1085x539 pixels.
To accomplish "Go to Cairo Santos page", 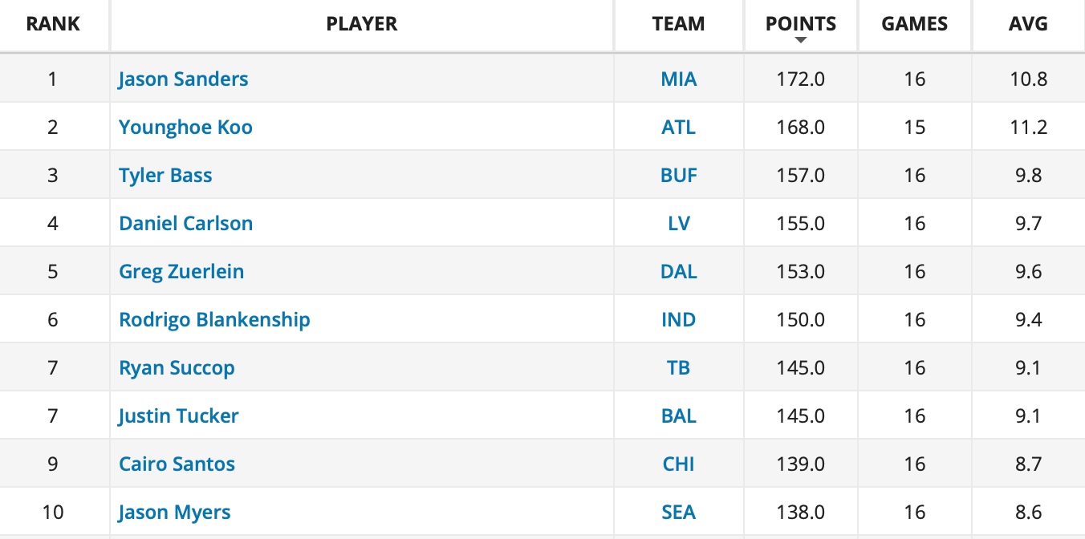I will tap(177, 464).
